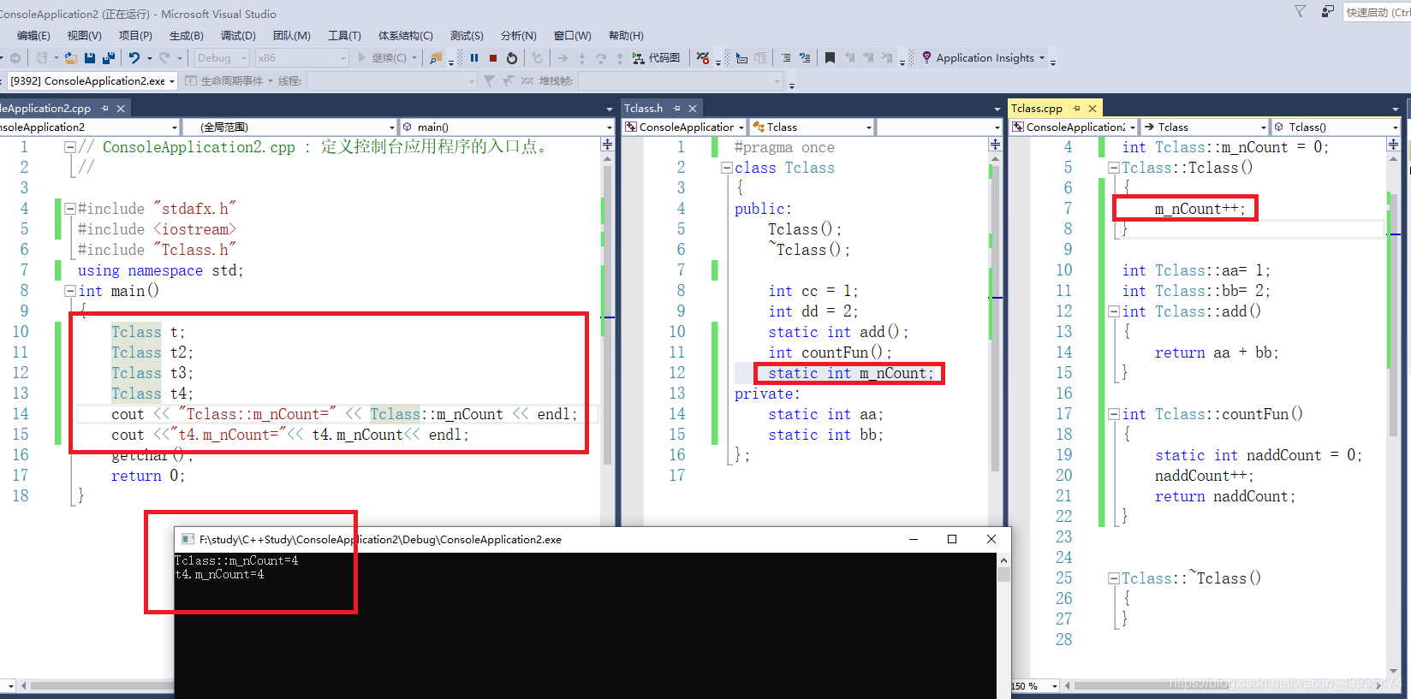
Task: Switch to the Tclass.cpp tab
Action: pyautogui.click(x=1036, y=108)
